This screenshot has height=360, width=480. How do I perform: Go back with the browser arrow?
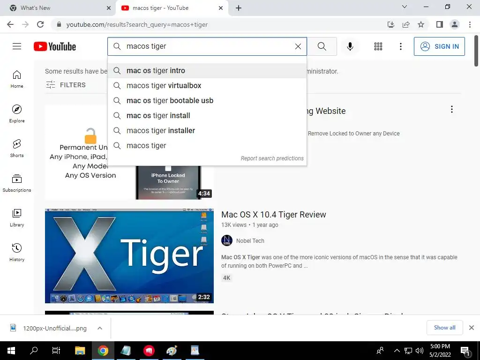(10, 24)
